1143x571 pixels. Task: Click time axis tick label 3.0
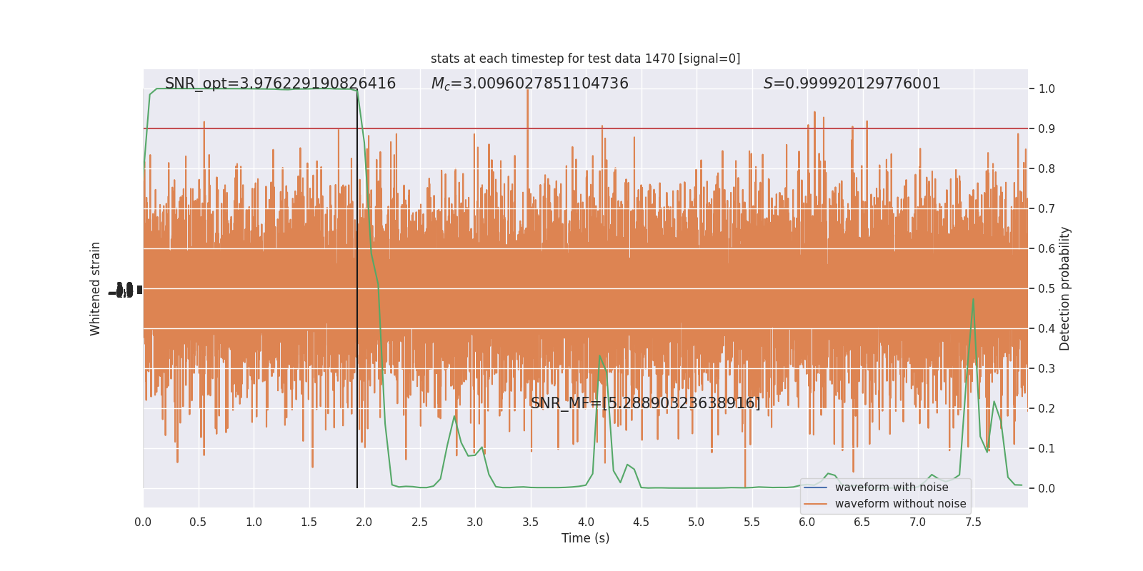475,522
